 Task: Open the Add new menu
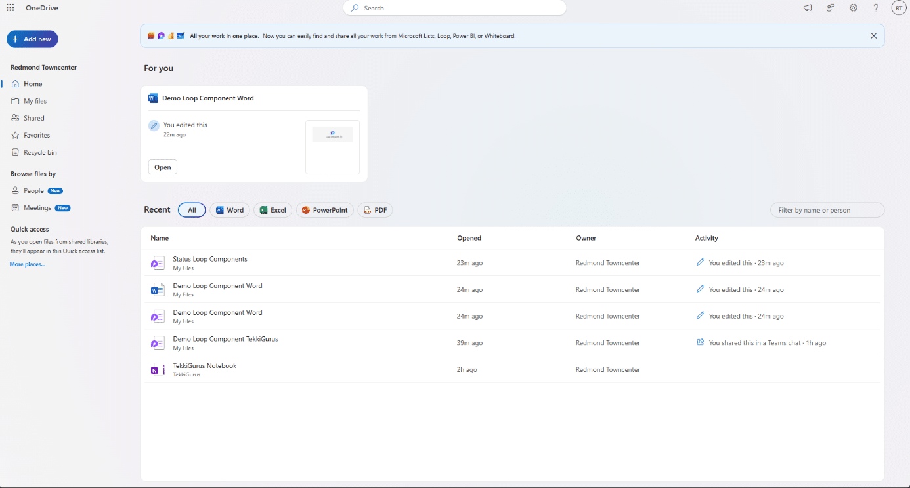coord(32,39)
